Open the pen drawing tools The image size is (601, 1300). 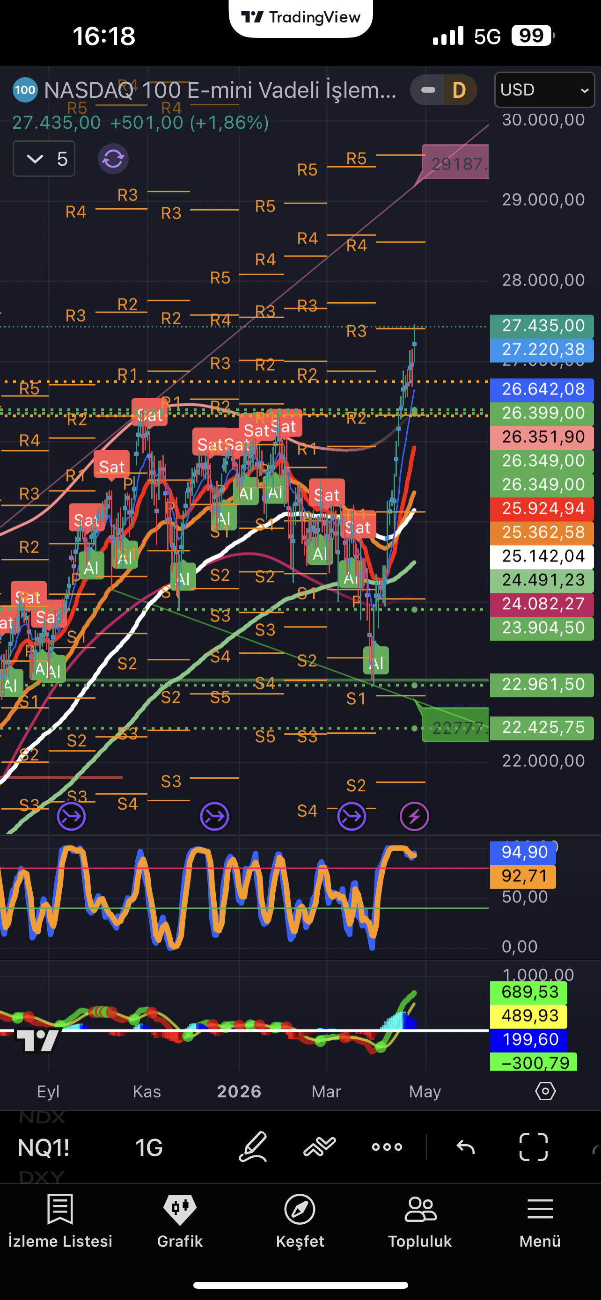pos(253,1147)
